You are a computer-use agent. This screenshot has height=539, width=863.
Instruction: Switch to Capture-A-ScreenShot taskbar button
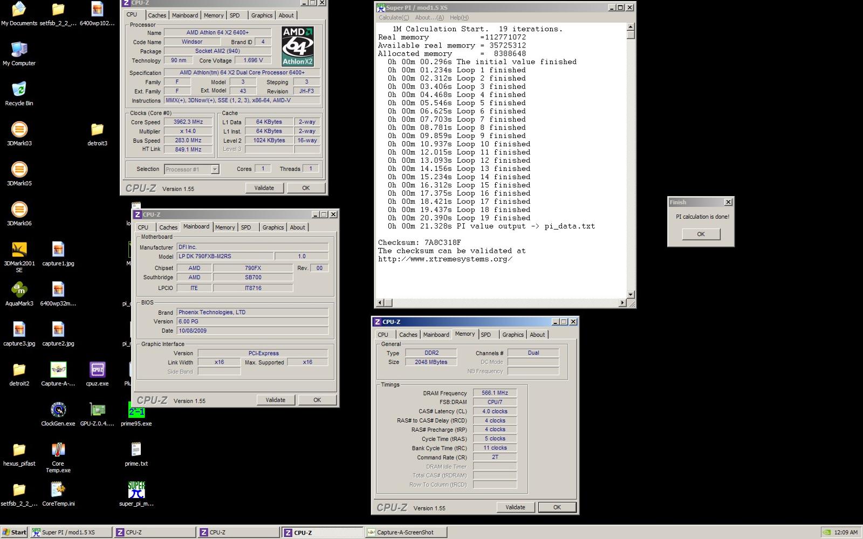406,532
